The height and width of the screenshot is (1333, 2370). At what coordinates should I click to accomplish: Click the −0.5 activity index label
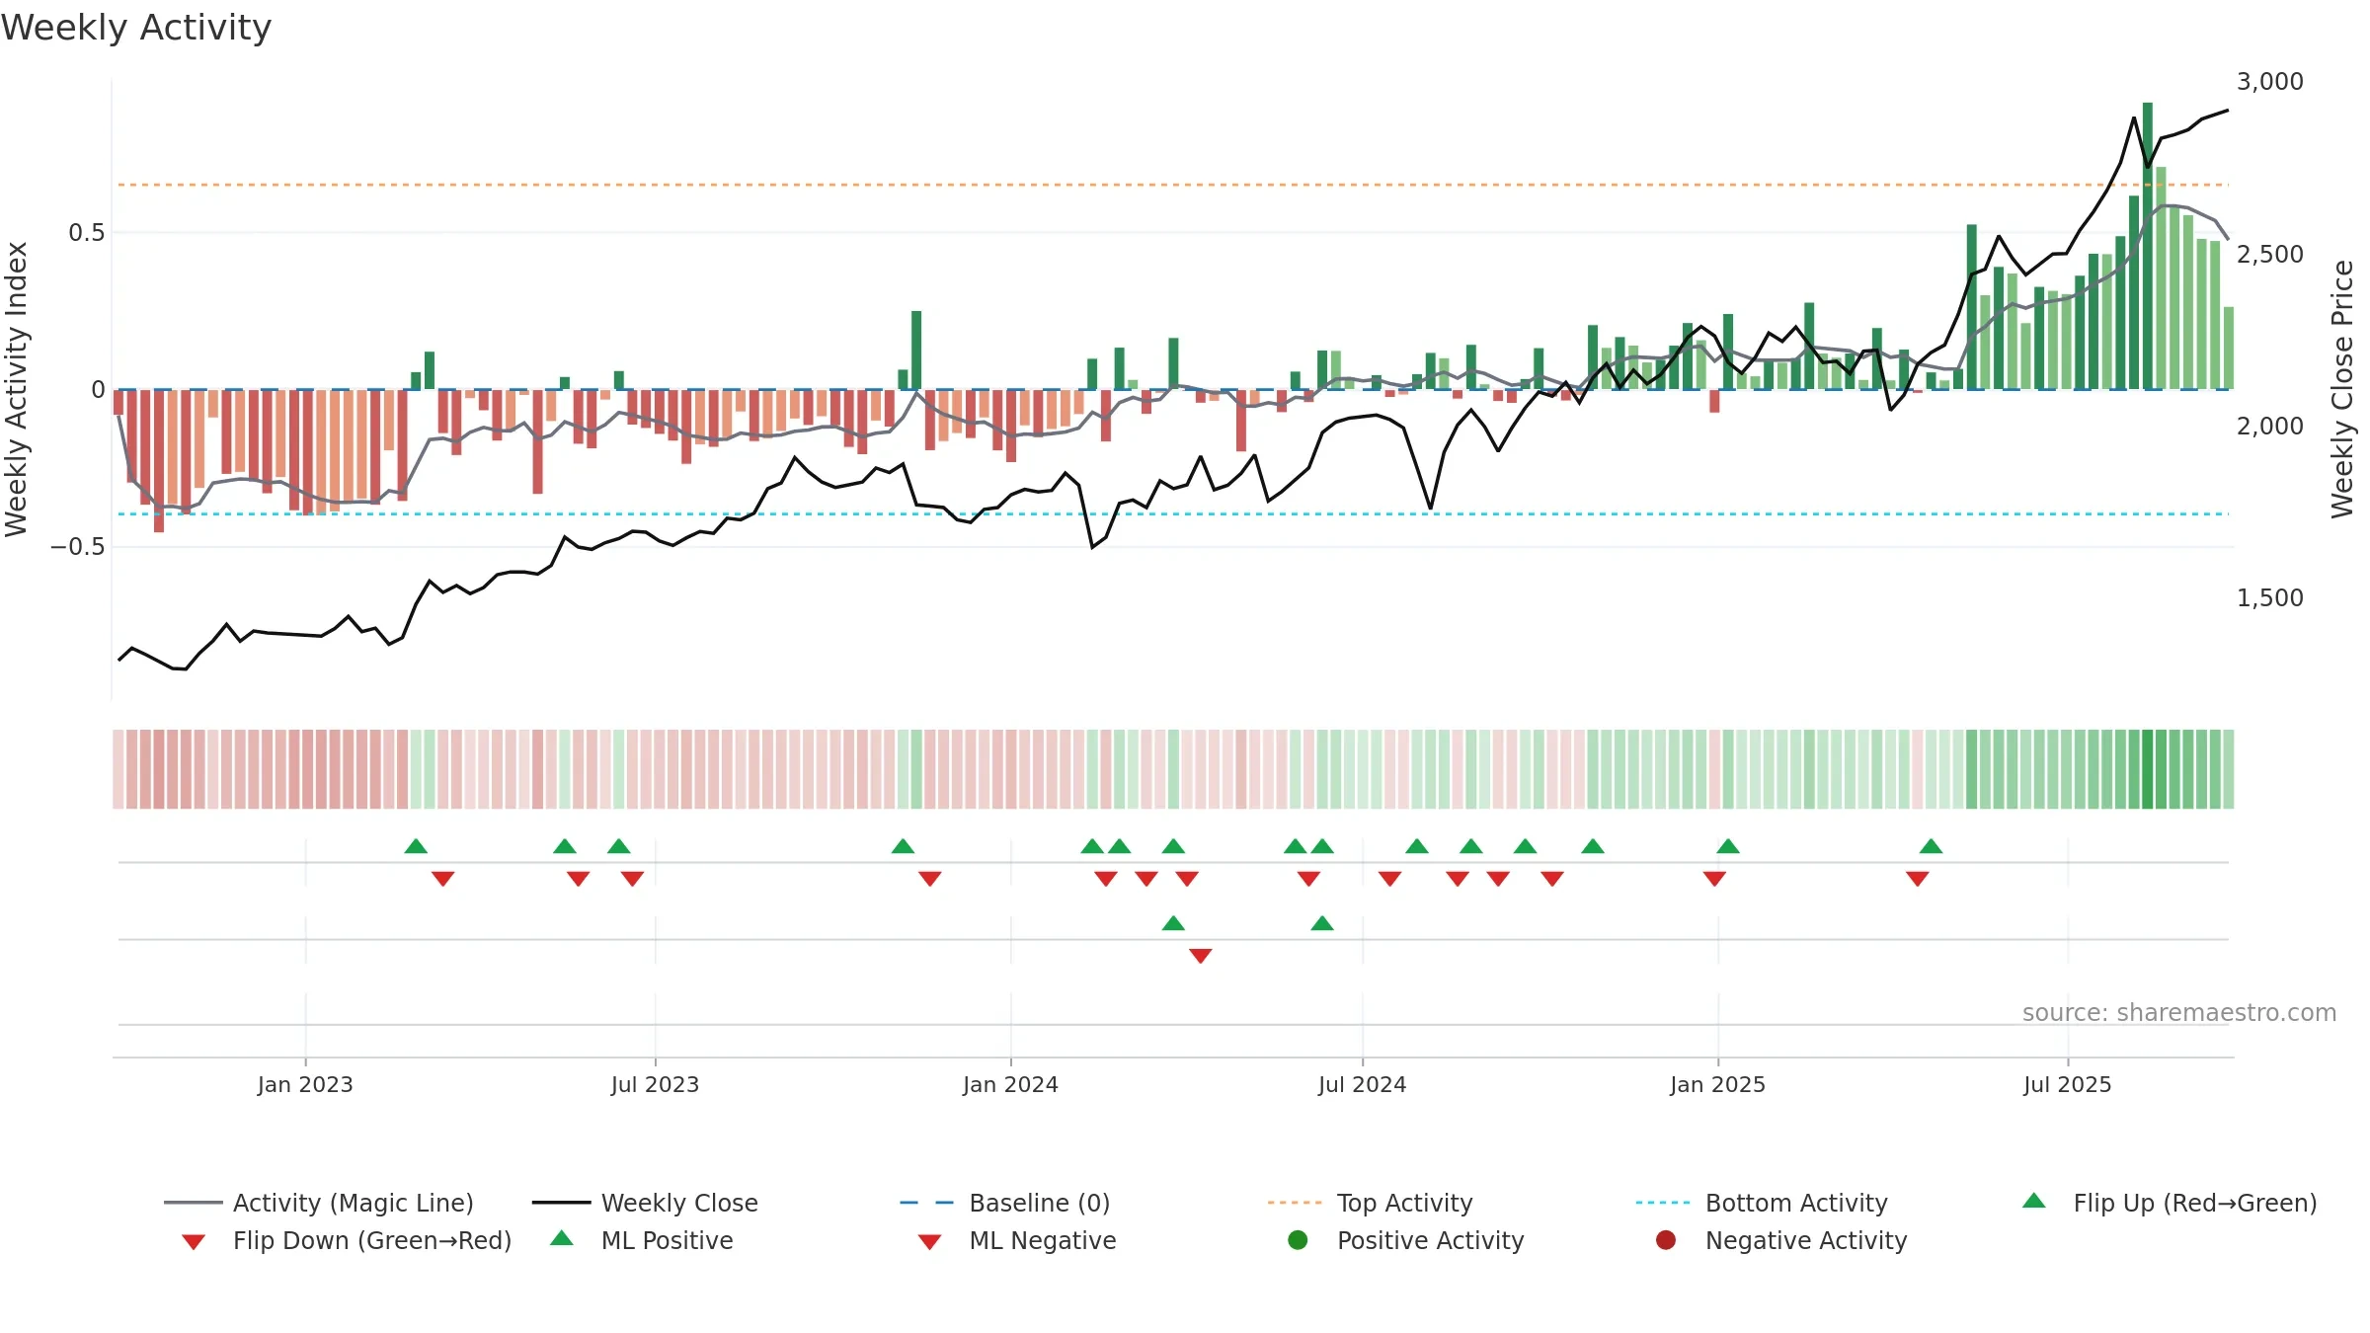pyautogui.click(x=77, y=547)
